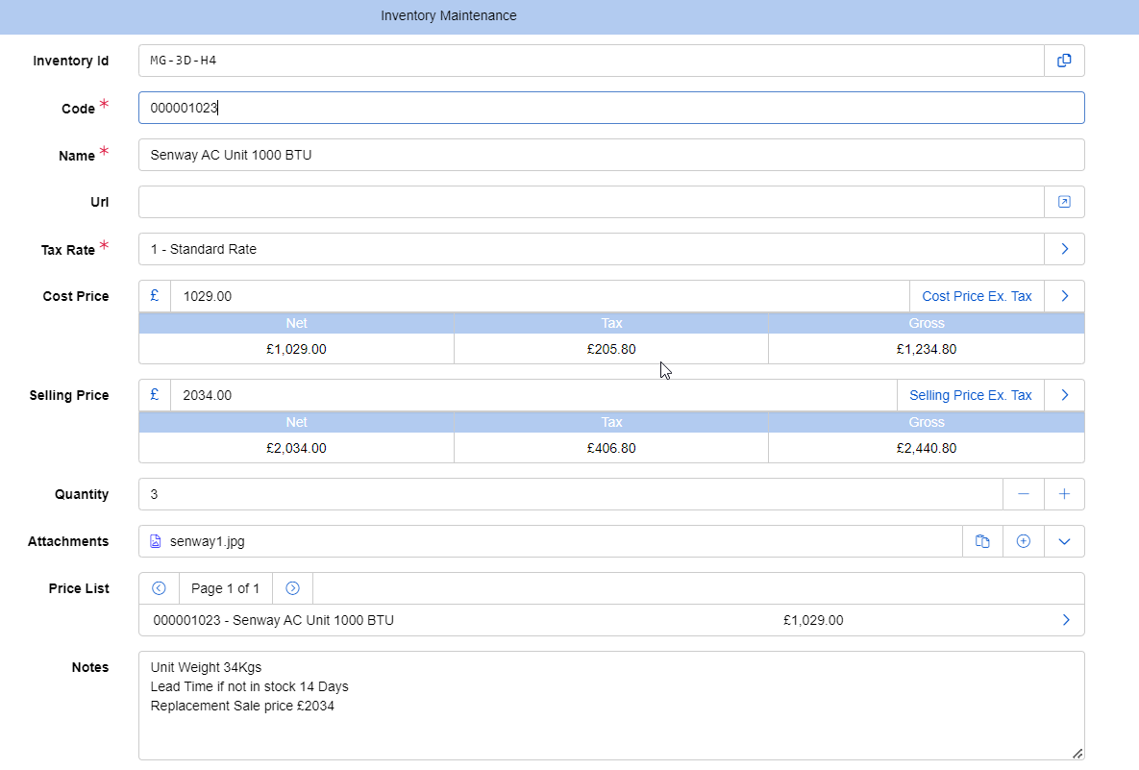Click the Inventory Maintenance header title
The height and width of the screenshot is (770, 1139).
(448, 15)
